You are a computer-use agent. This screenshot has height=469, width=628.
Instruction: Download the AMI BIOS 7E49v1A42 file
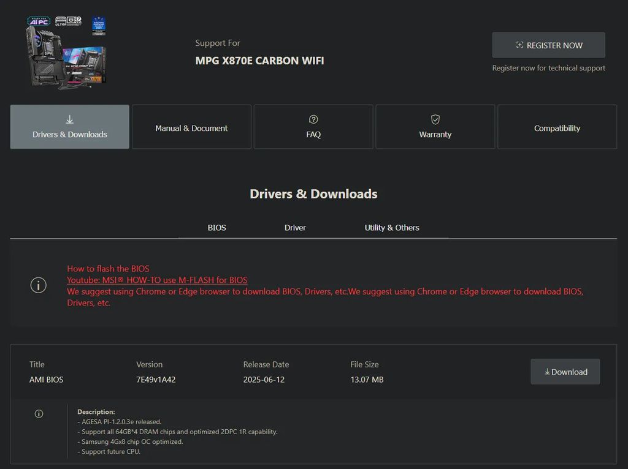click(565, 372)
